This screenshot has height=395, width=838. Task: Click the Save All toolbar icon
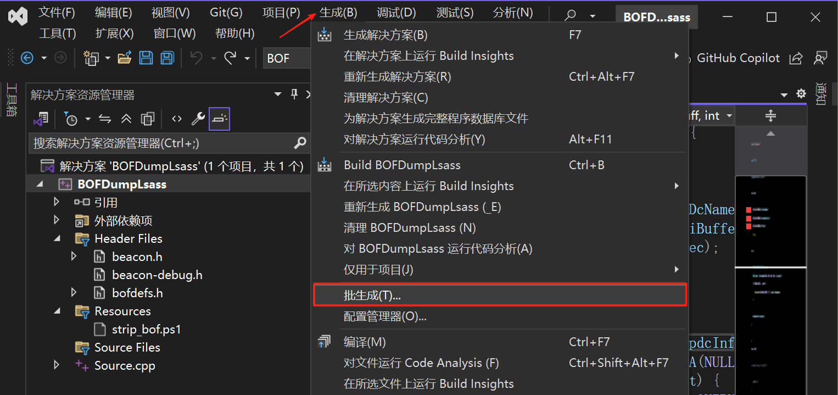coord(166,58)
